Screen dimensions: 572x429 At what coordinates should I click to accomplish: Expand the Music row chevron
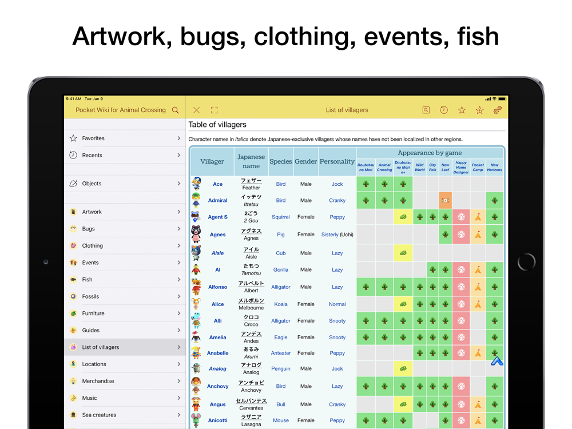point(178,398)
